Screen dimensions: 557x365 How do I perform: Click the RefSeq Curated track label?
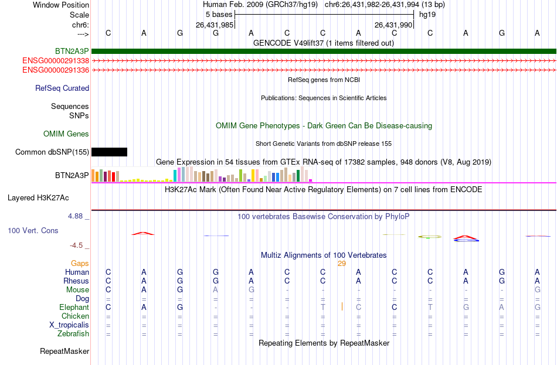(x=62, y=88)
